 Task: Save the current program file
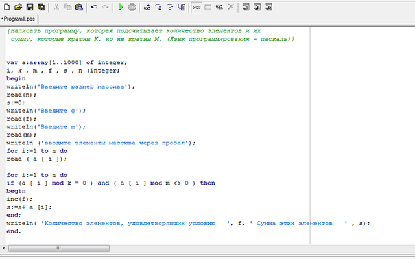pos(30,7)
